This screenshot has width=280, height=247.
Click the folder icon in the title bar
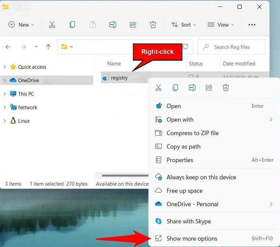pos(5,7)
